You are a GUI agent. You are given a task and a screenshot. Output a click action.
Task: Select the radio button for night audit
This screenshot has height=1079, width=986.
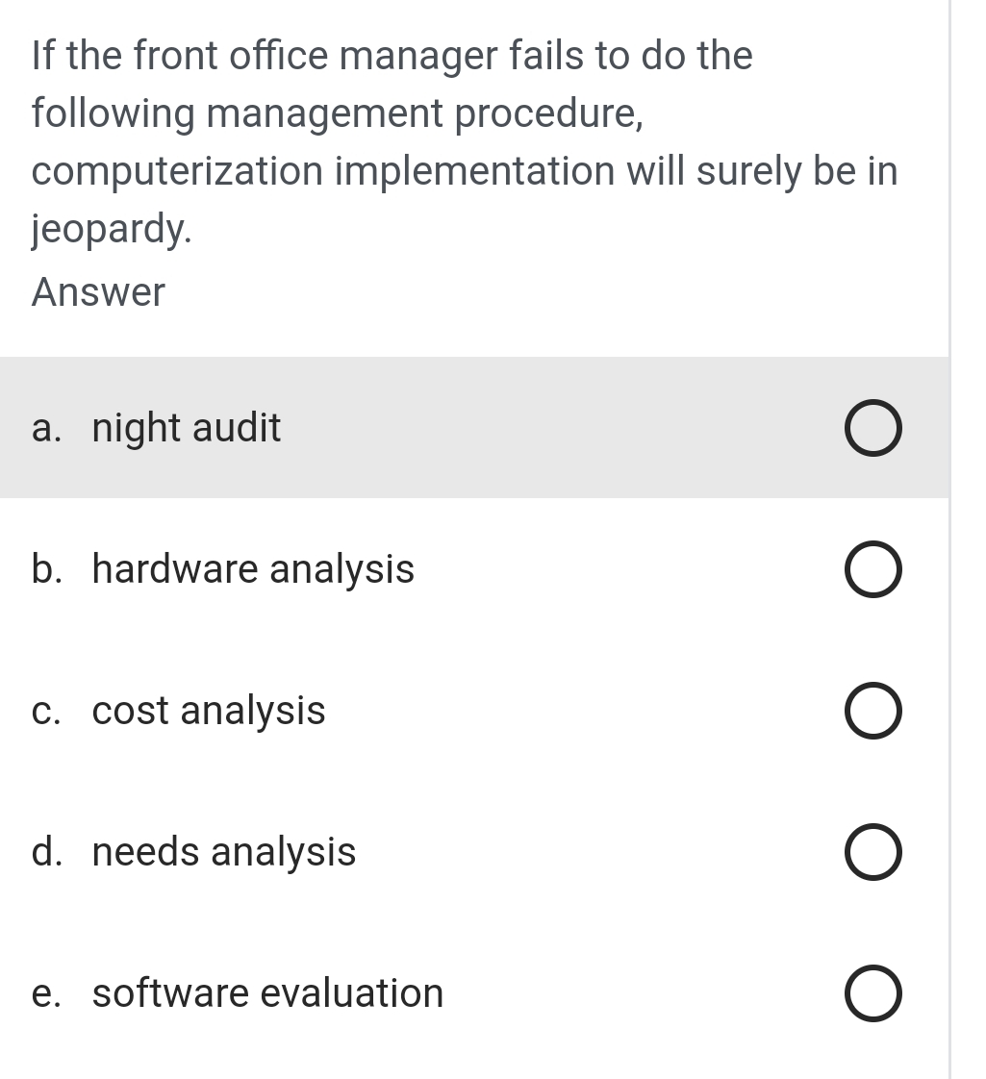pos(872,427)
